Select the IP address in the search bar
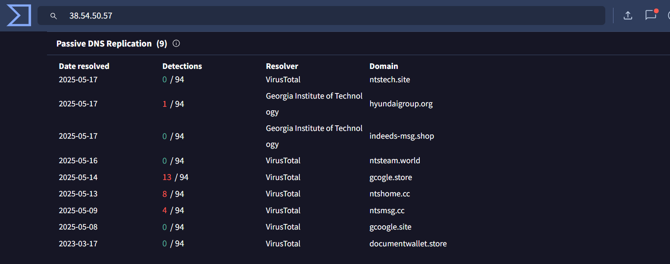The image size is (670, 264). [x=91, y=15]
